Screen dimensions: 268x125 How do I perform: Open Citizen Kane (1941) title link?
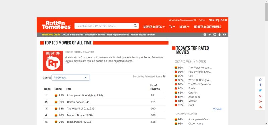(x=79, y=102)
